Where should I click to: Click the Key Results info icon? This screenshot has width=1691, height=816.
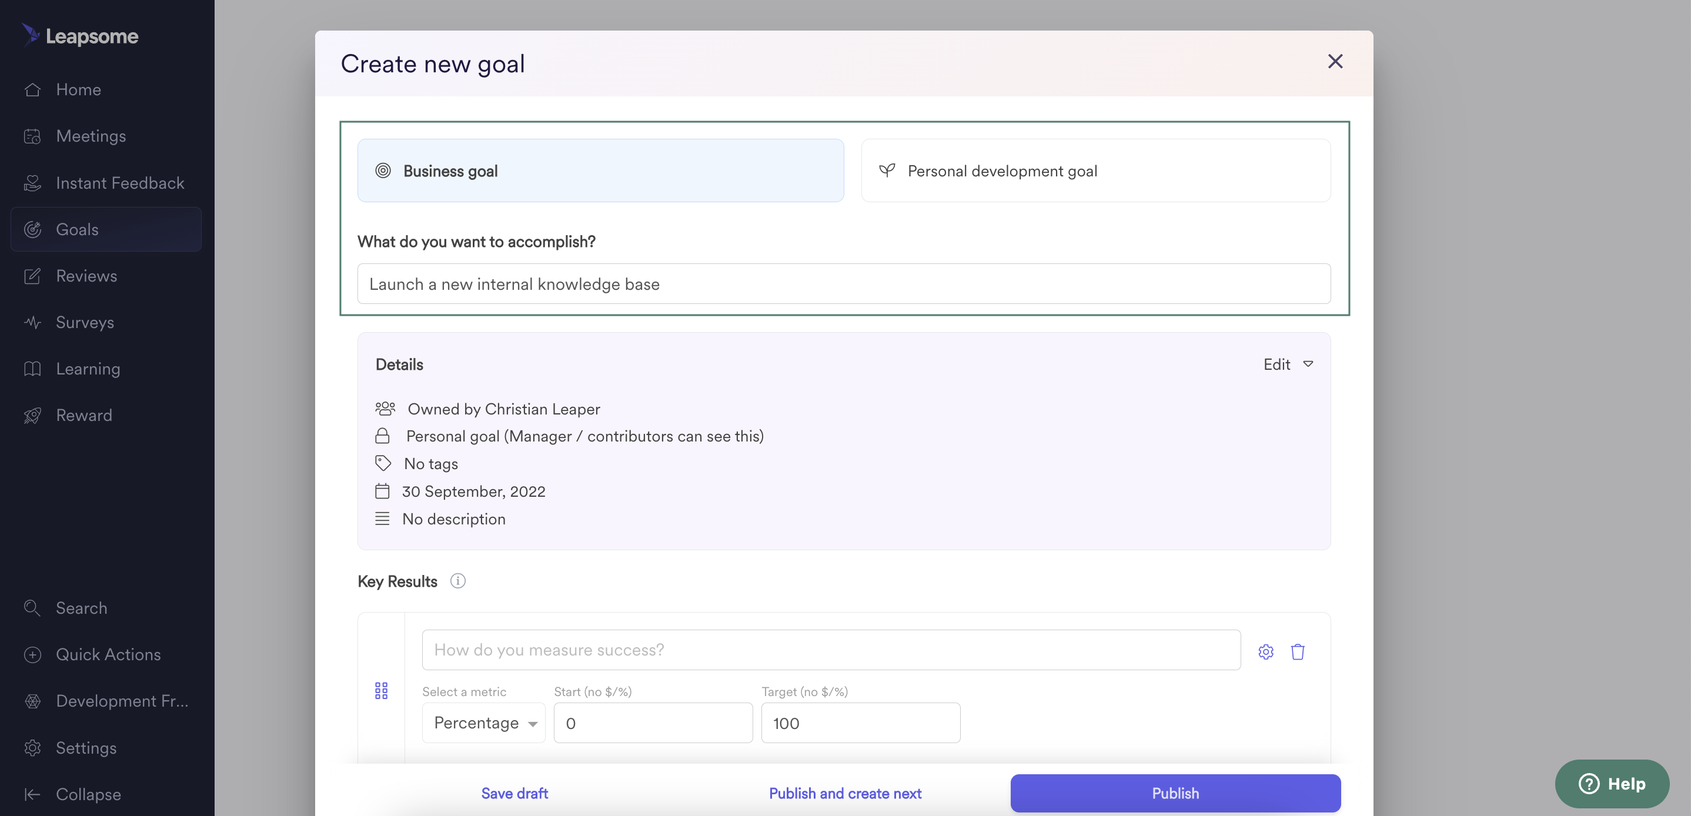pyautogui.click(x=457, y=581)
